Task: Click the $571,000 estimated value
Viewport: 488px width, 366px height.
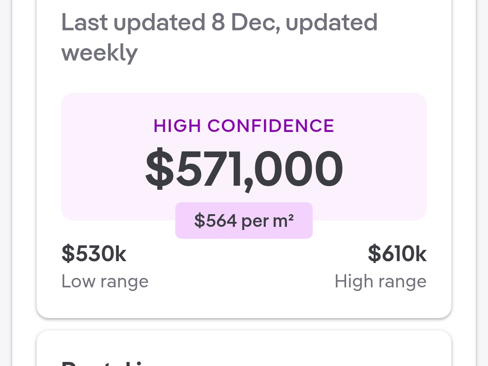Action: point(244,169)
